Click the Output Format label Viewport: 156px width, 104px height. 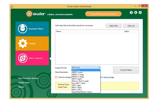pyautogui.click(x=61, y=68)
